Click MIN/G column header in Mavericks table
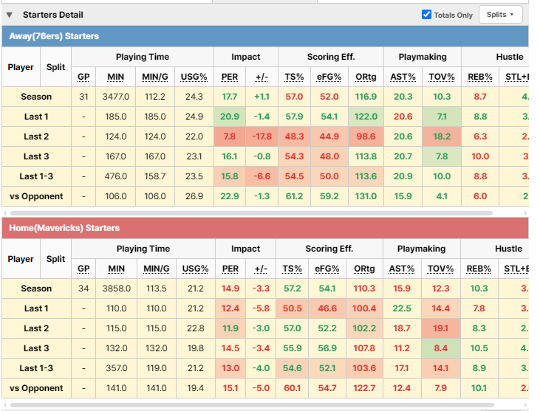This screenshot has height=411, width=540. (x=157, y=269)
